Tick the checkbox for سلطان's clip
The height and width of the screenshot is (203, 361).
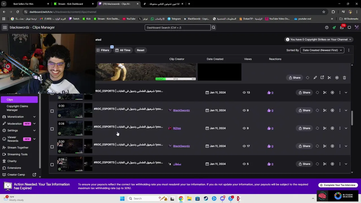[x=52, y=165]
